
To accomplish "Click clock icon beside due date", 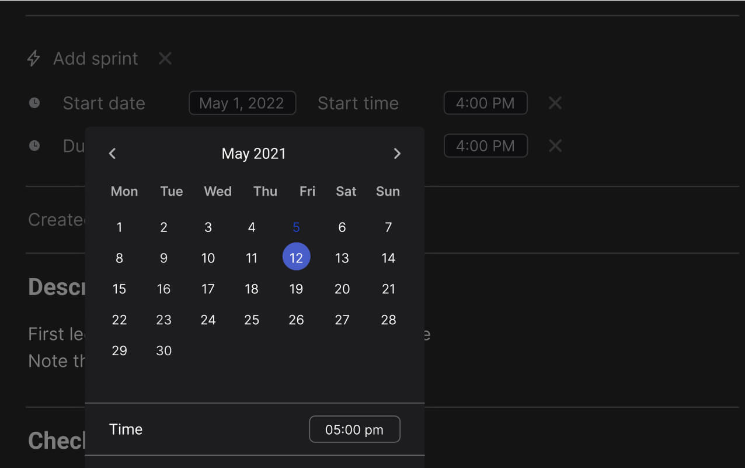I will [35, 145].
